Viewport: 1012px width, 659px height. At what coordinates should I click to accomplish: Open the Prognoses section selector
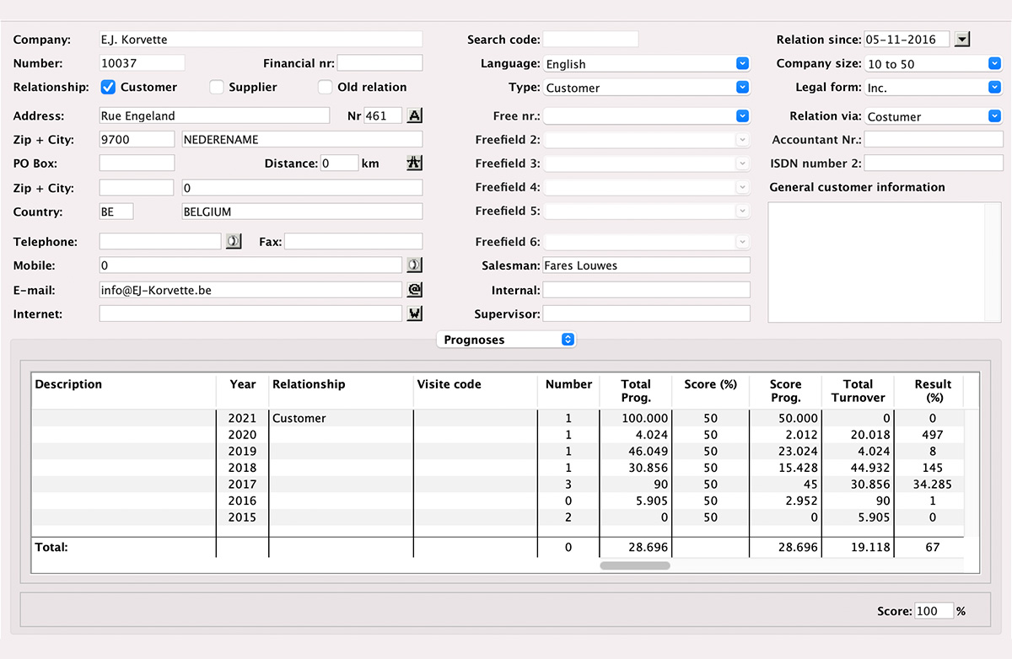coord(507,340)
